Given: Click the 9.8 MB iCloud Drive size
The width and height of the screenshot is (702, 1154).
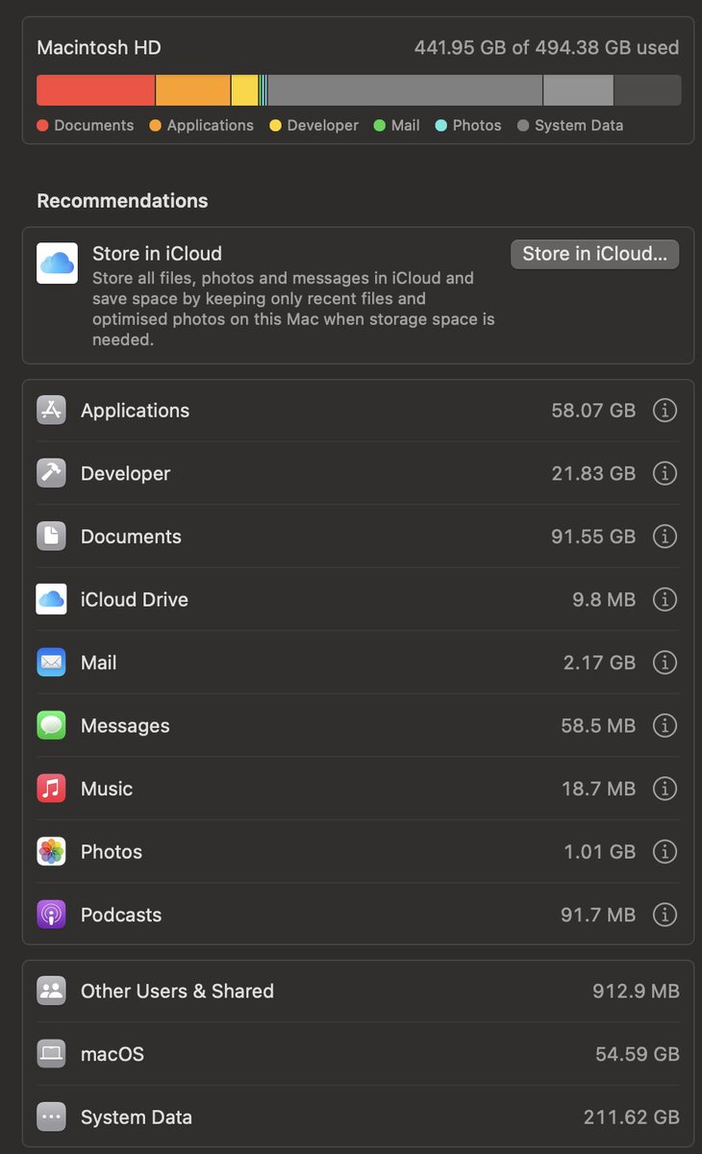Looking at the screenshot, I should coord(604,599).
